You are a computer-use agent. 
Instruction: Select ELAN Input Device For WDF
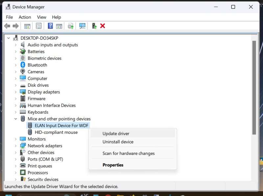click(x=61, y=125)
